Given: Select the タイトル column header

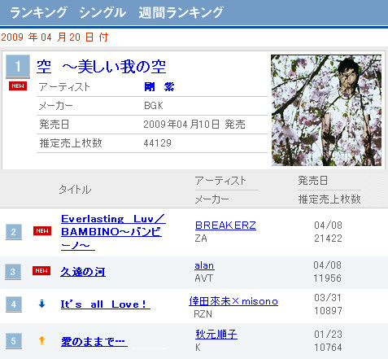Looking at the screenshot, I should (x=75, y=190).
